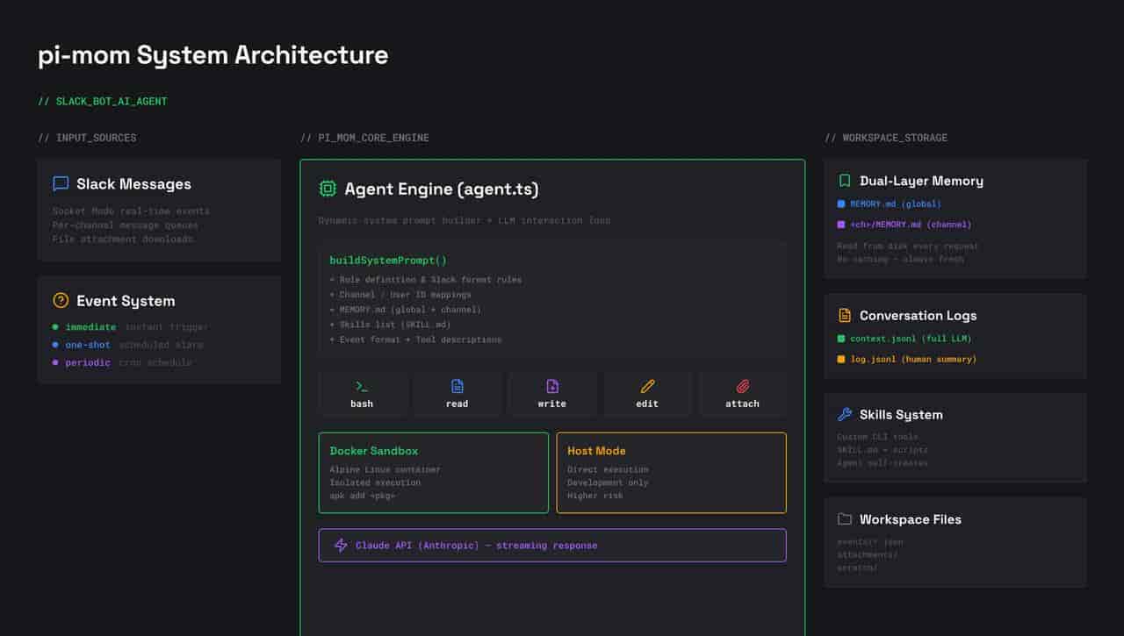Click the one-shot event type label

click(x=88, y=345)
